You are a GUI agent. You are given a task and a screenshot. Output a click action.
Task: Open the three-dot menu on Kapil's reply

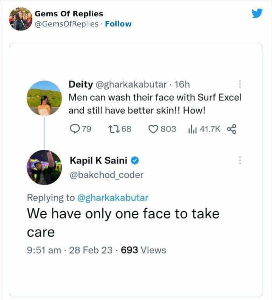(x=240, y=160)
